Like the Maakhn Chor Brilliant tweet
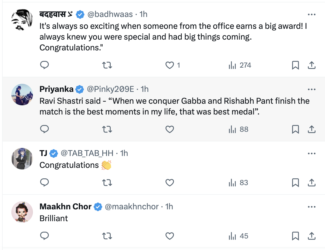 (x=170, y=236)
